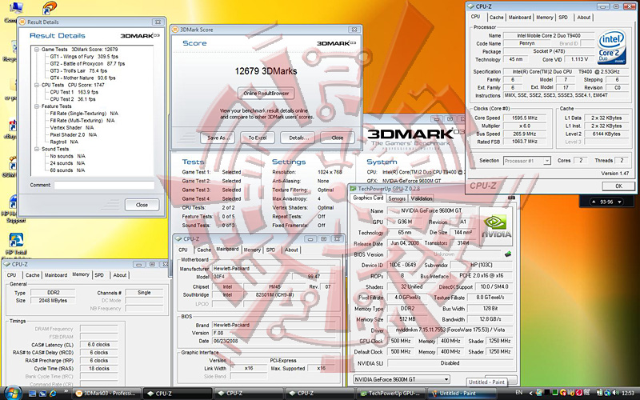The image size is (640, 400).
Task: Click Switch between windows Quick Launch icon
Action: pyautogui.click(x=42, y=394)
